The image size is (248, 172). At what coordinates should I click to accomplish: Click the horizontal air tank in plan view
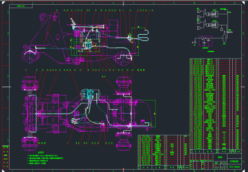(90, 93)
